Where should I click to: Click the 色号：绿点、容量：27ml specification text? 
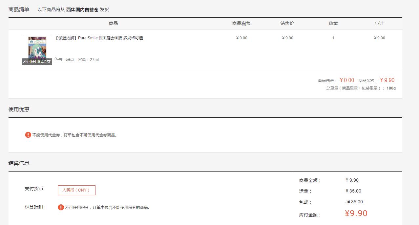point(76,60)
